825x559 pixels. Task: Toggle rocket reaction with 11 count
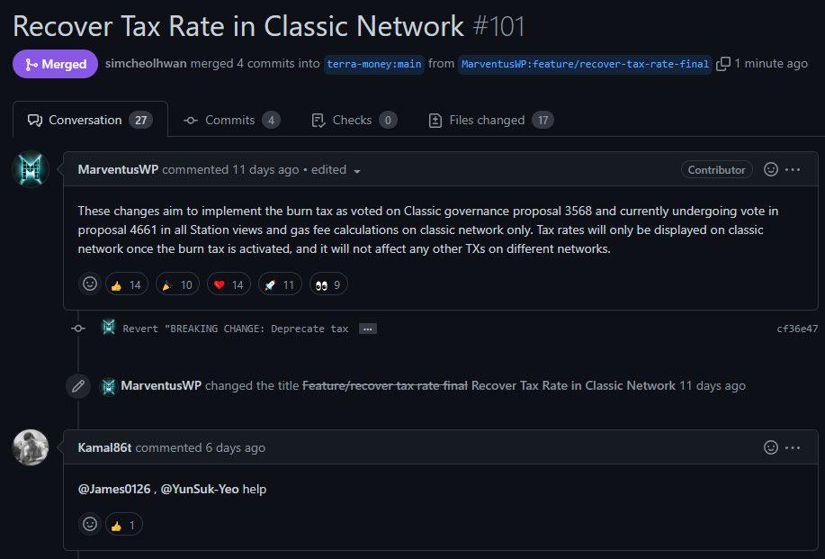tap(280, 284)
